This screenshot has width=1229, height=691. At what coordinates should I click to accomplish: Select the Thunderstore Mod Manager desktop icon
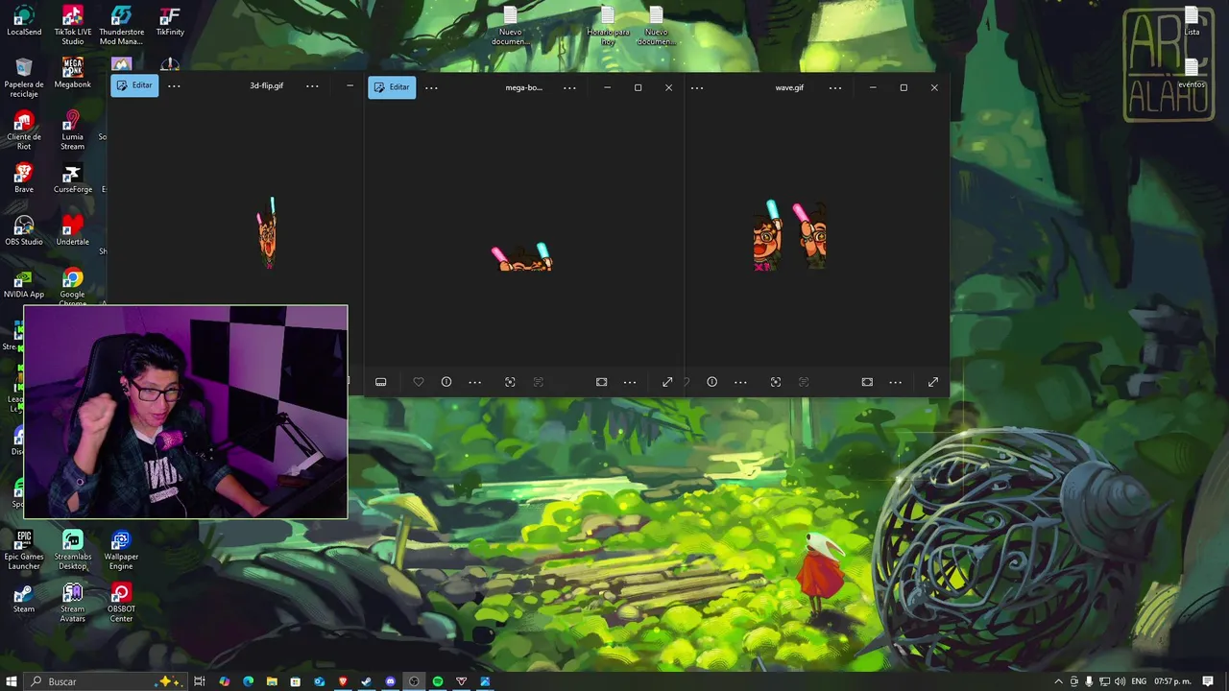tap(121, 25)
